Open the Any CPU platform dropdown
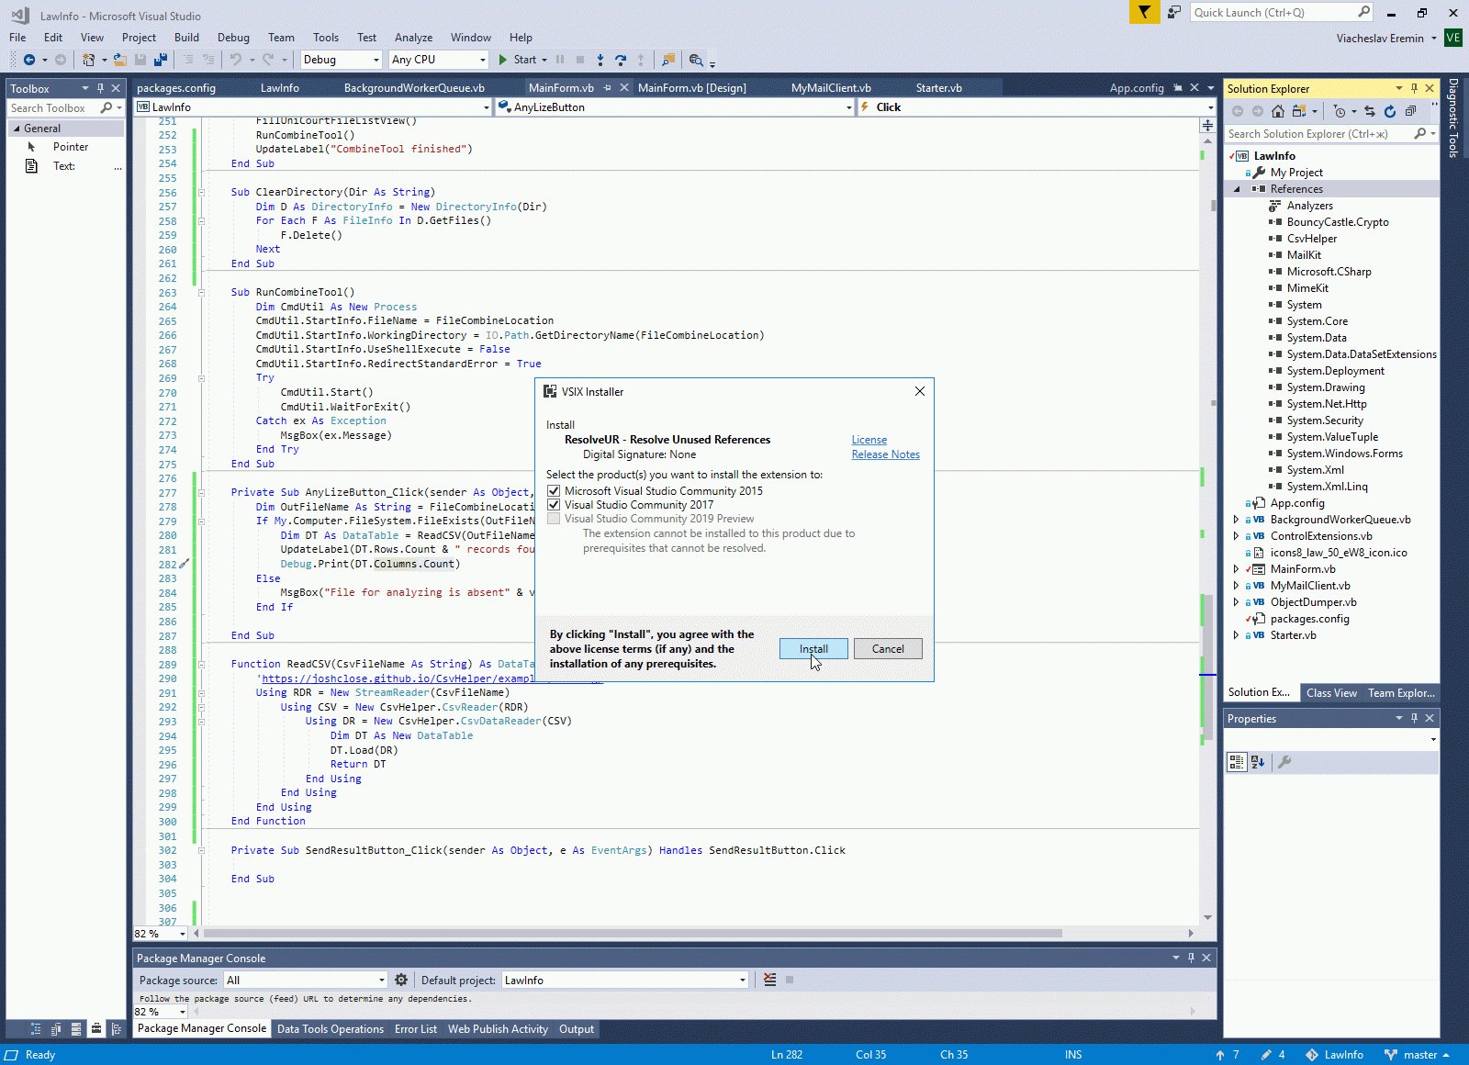1469x1065 pixels. click(438, 60)
